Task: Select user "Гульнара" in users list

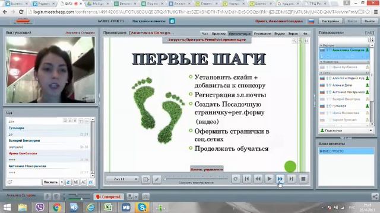Action: coord(344,106)
